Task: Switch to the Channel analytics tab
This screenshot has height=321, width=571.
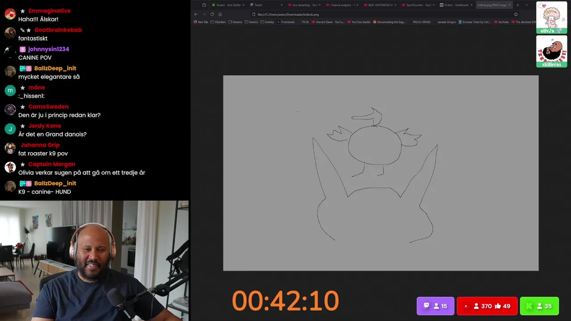Action: [x=342, y=5]
